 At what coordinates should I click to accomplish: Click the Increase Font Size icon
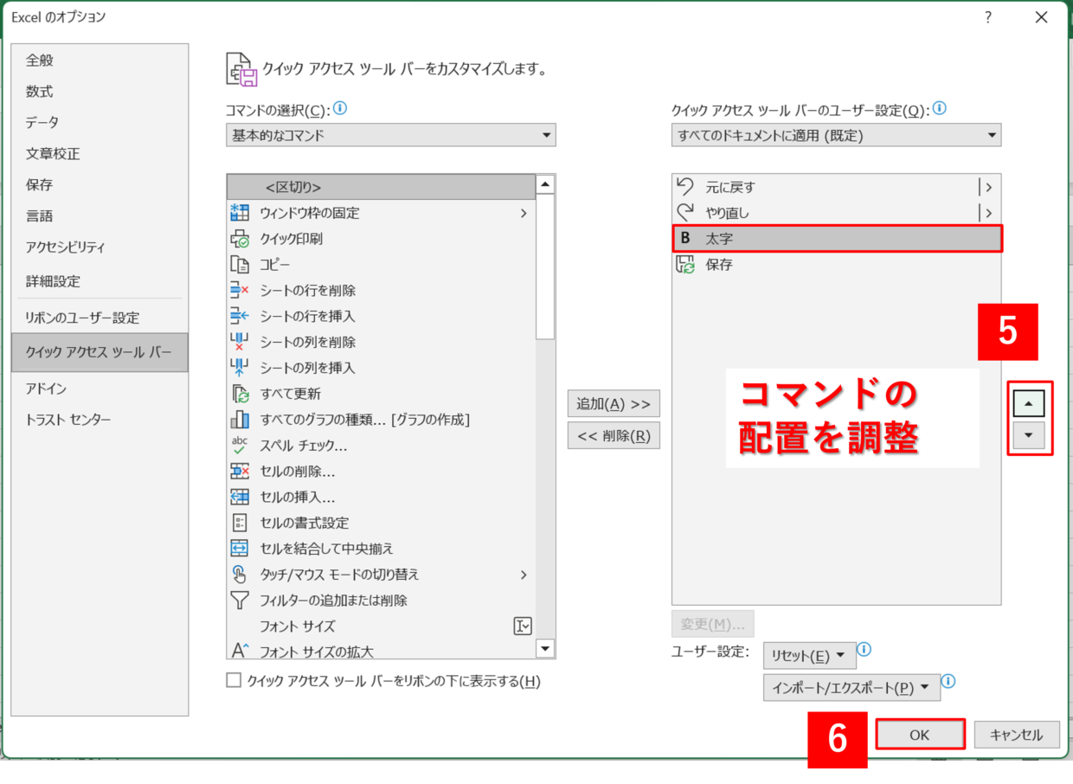tap(240, 651)
